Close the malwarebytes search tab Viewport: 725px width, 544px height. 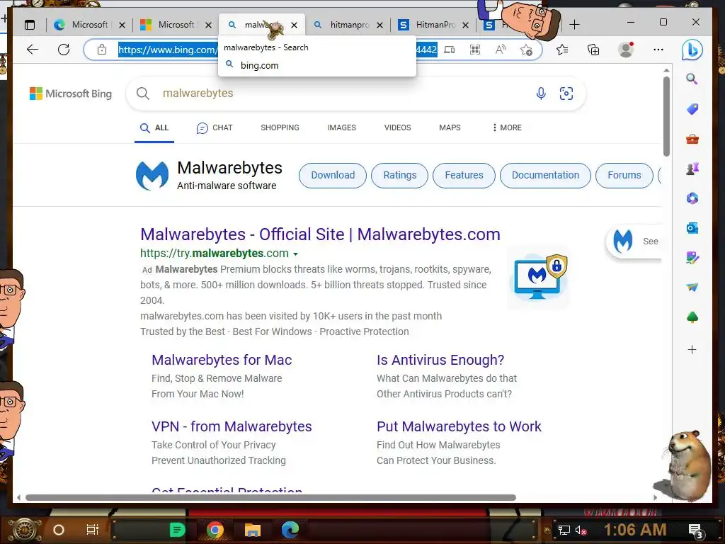pos(294,25)
